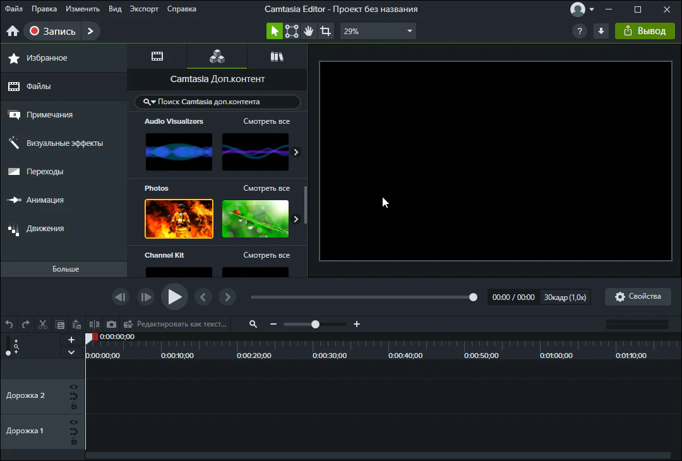Open Help with the question mark icon
682x461 pixels.
[579, 31]
